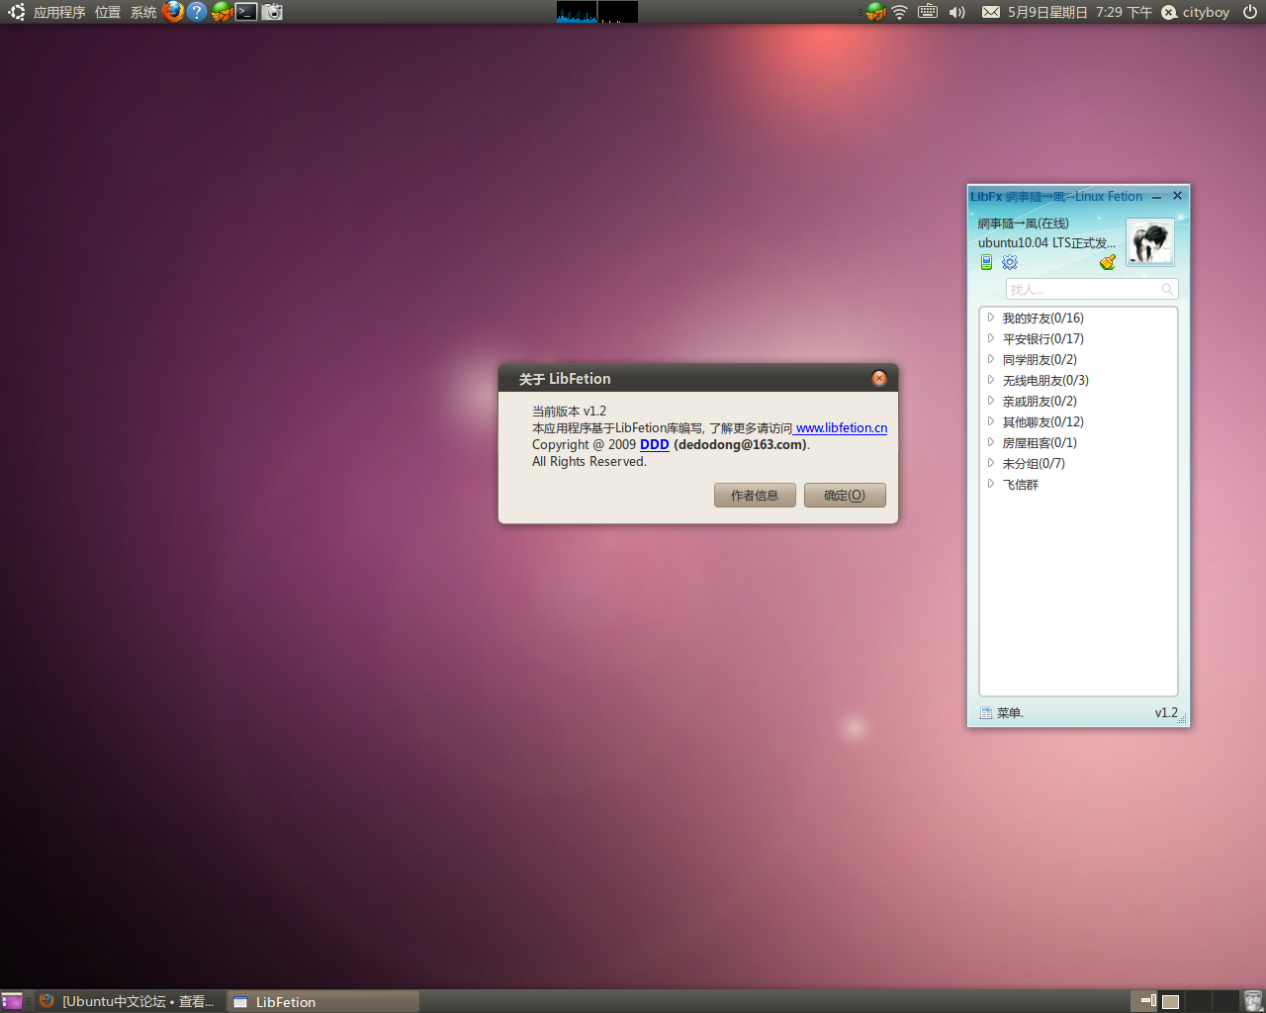Open the help question-mark icon in the panel
The height and width of the screenshot is (1013, 1266).
[197, 12]
